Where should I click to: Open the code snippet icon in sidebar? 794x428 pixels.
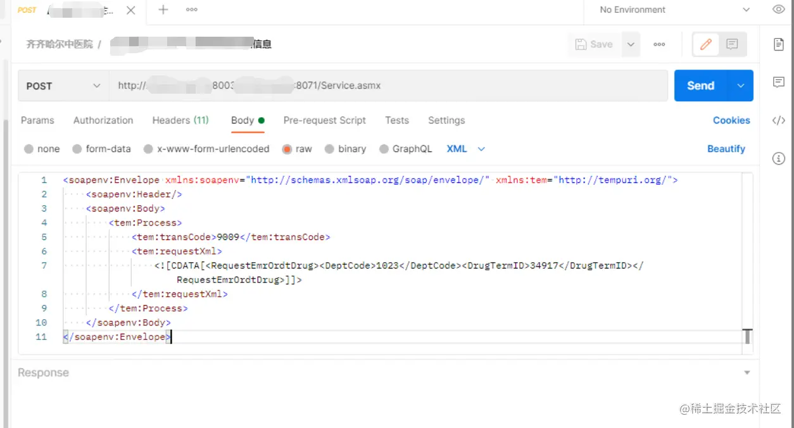point(779,120)
